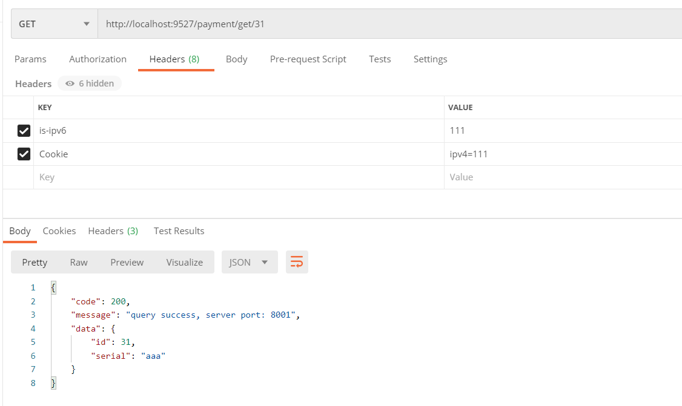Uncheck the Cookie header checkbox
Screen dimensions: 682x406
point(24,154)
